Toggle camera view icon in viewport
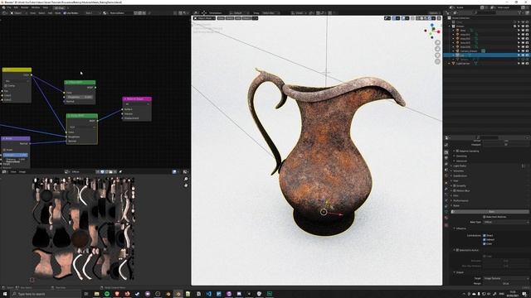This screenshot has height=298, width=531. (437, 55)
